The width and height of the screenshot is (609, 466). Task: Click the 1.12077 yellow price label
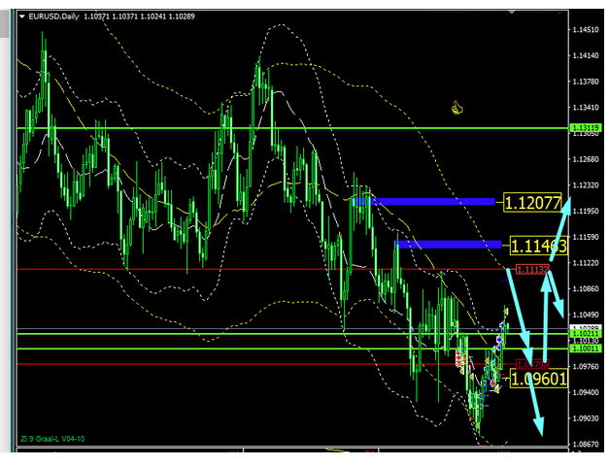(x=533, y=203)
